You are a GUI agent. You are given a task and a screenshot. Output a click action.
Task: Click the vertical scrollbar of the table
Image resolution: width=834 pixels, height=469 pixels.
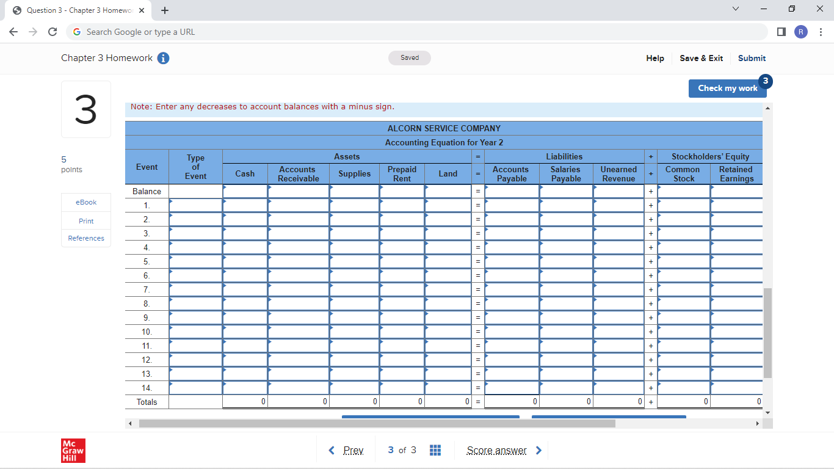pos(767,332)
